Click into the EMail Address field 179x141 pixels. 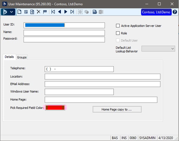pos(103,84)
